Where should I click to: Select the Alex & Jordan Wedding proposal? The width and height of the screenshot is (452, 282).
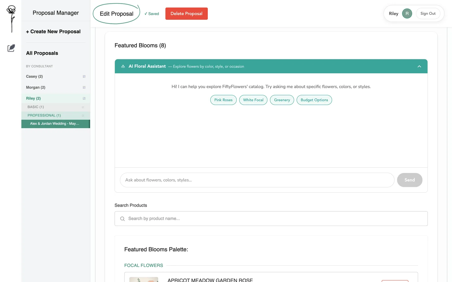point(56,124)
